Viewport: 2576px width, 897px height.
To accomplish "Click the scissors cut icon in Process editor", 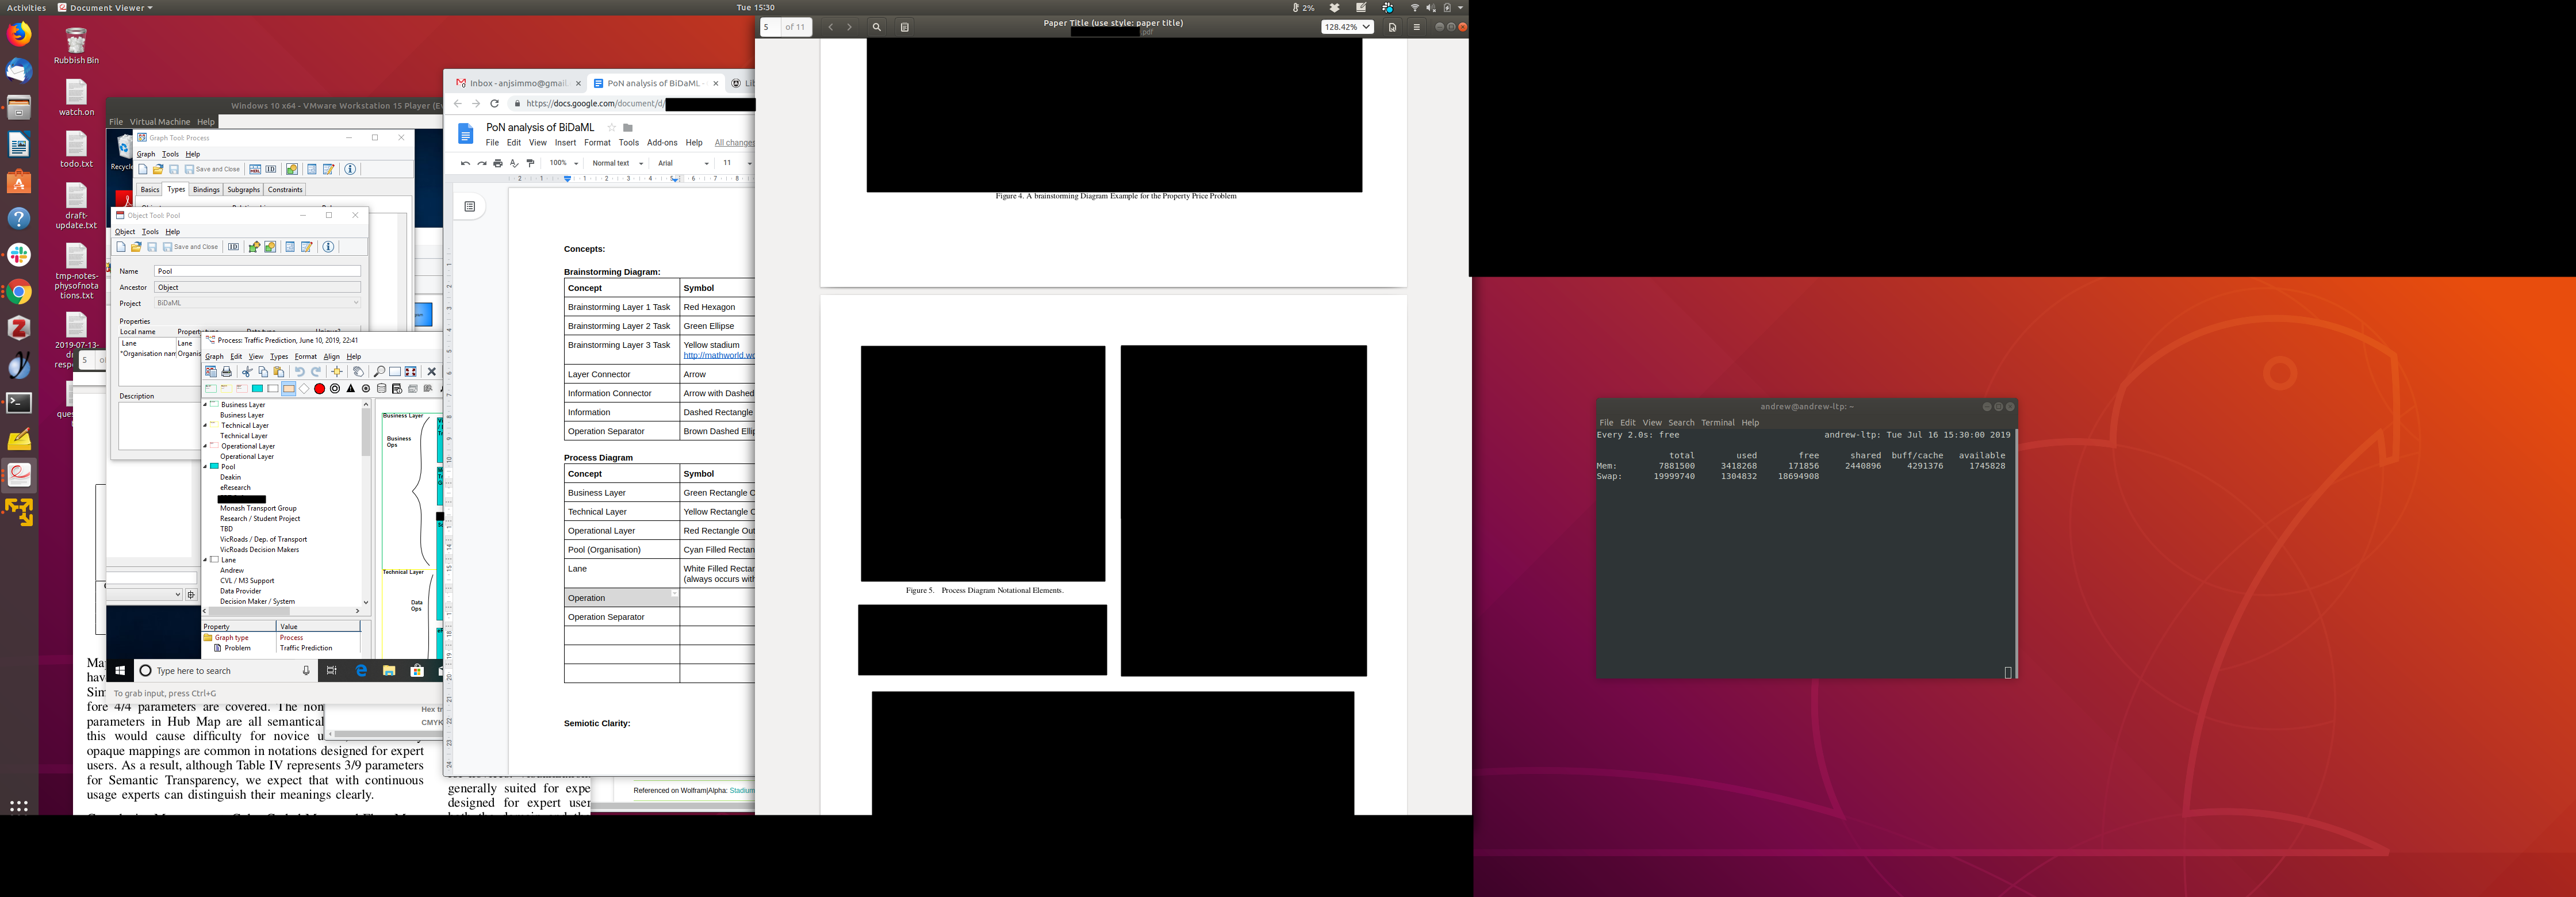I will 247,372.
